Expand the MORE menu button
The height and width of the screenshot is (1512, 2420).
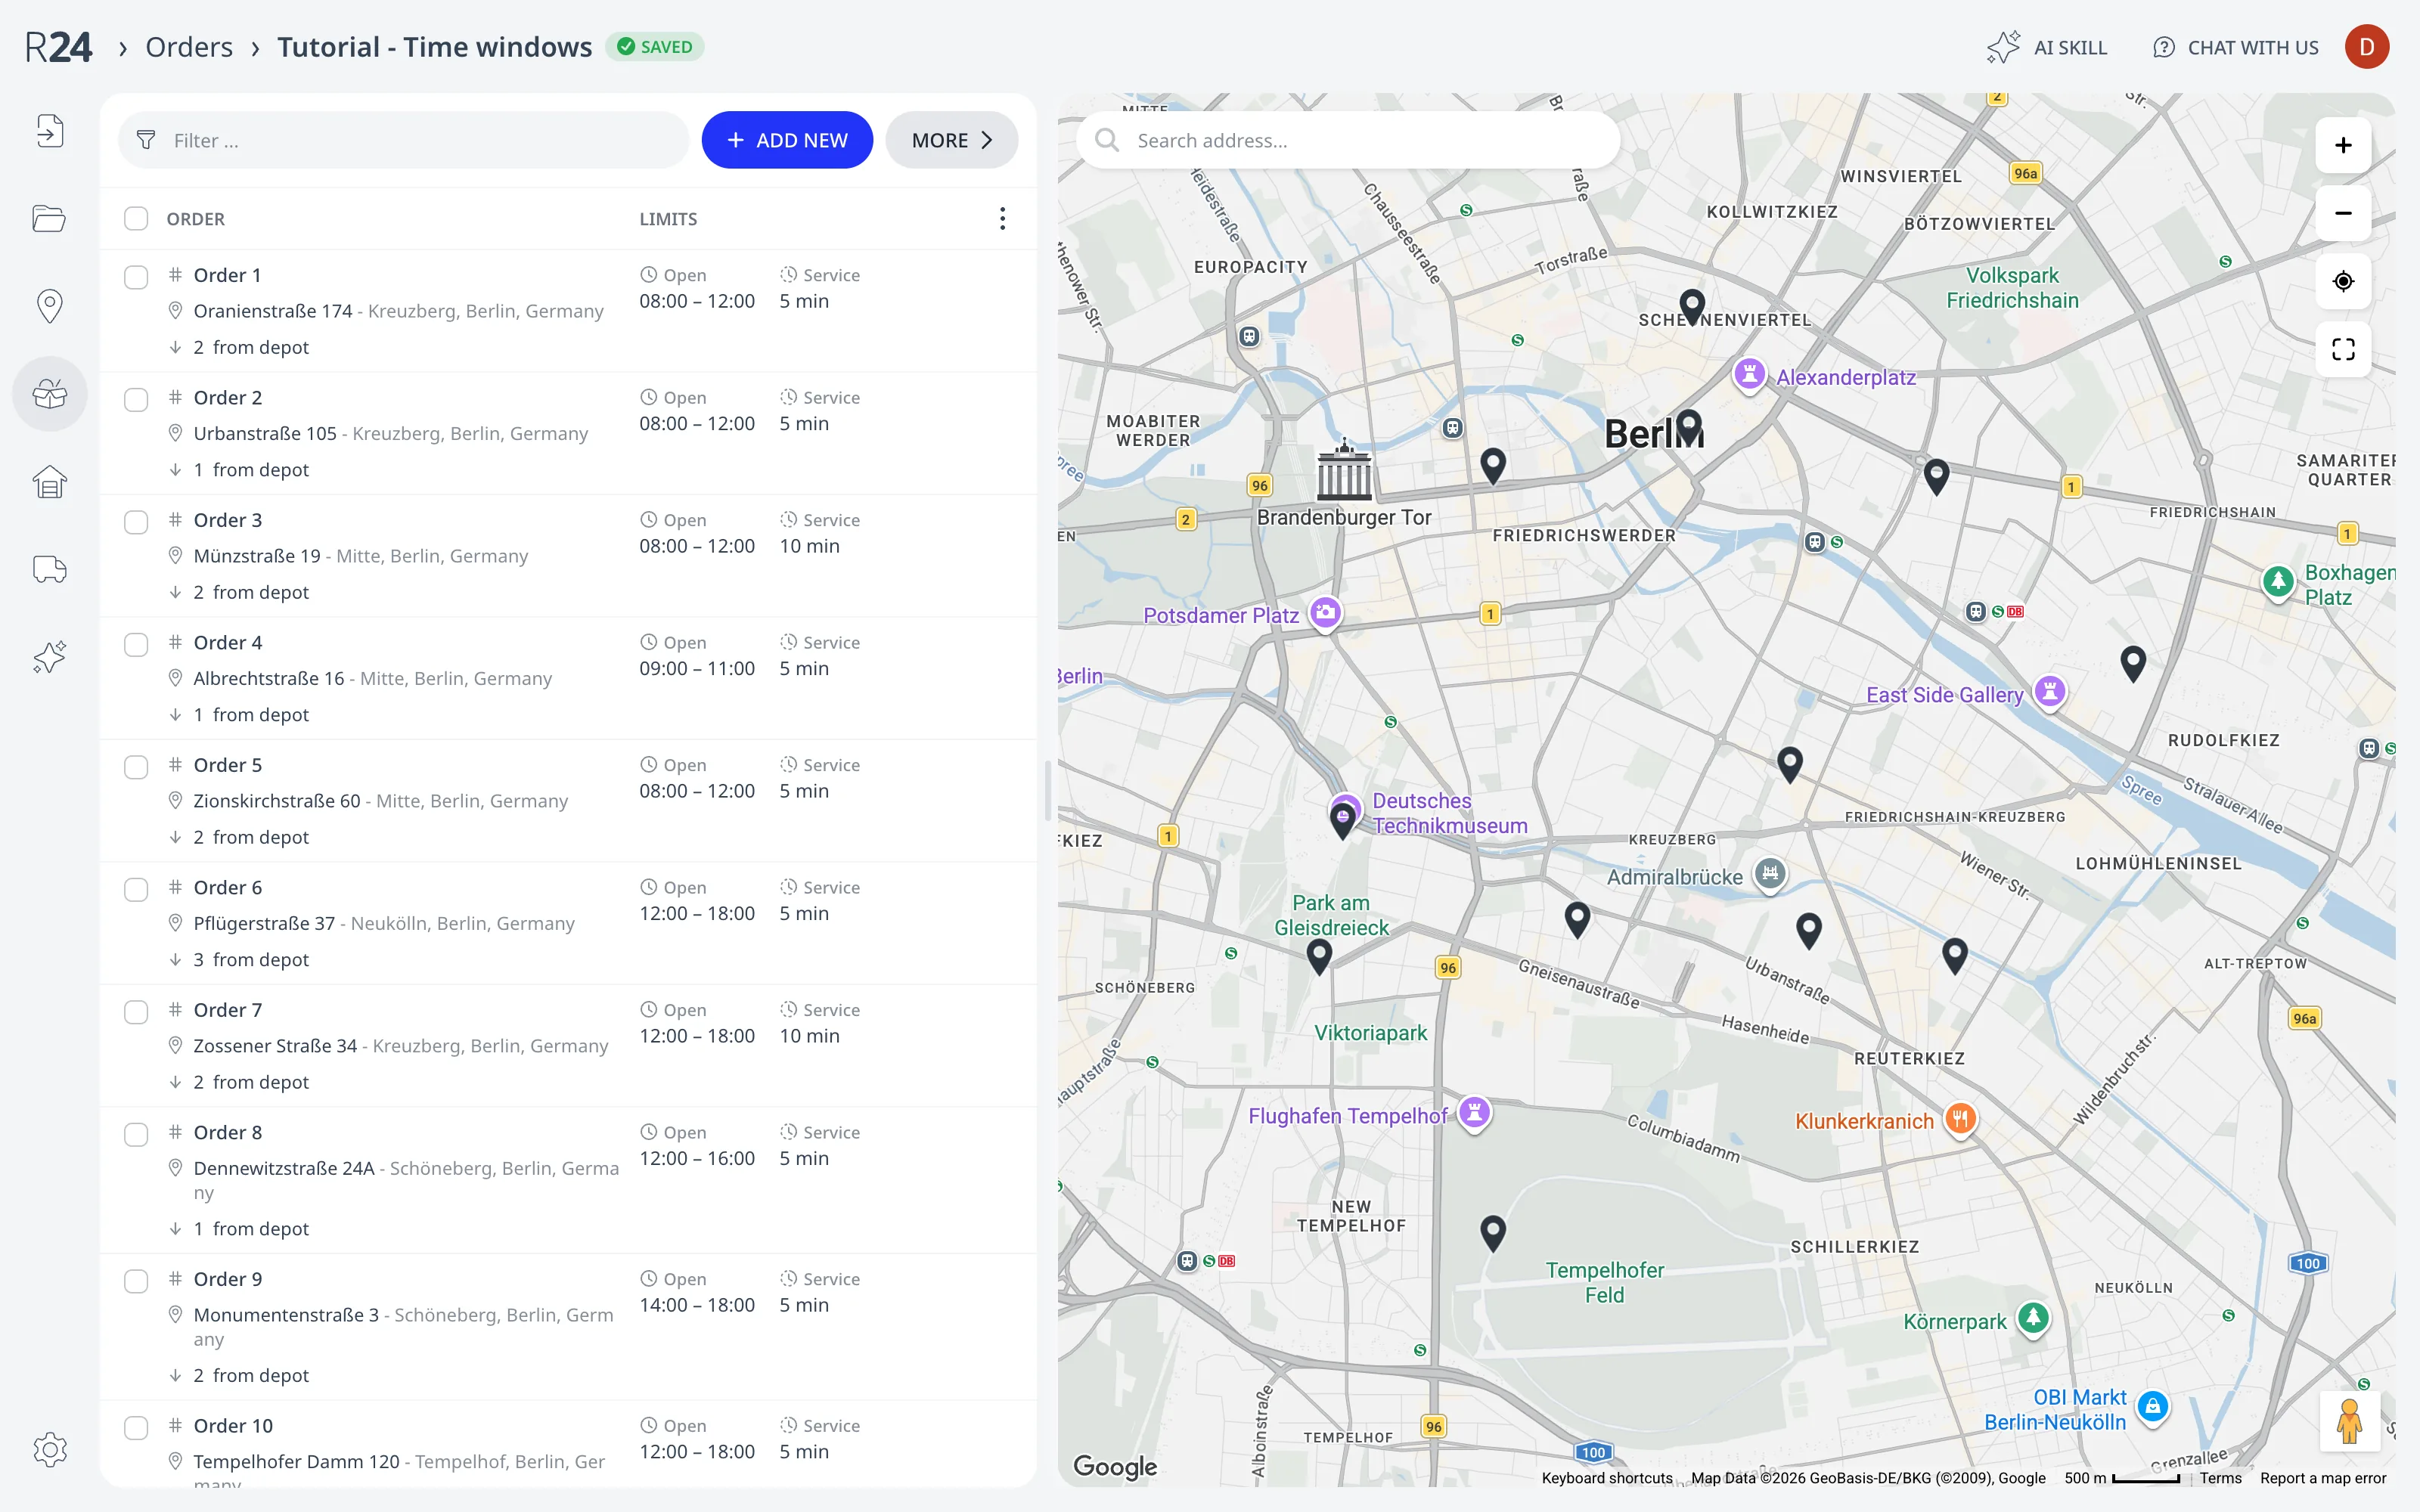pos(951,140)
